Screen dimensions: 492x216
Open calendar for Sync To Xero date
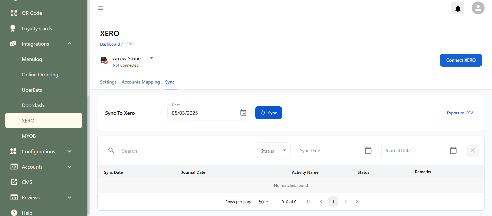pyautogui.click(x=243, y=112)
